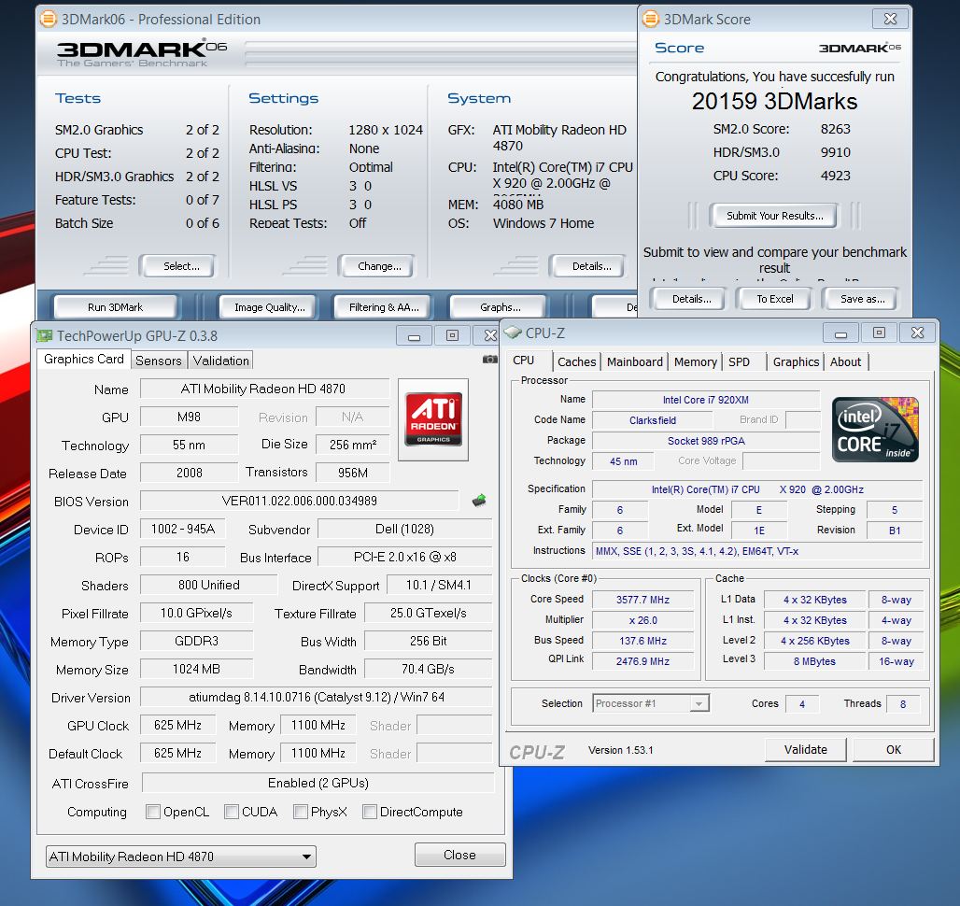The image size is (960, 906).
Task: Click the Subvendor Dell (1028) field
Action: coord(404,529)
